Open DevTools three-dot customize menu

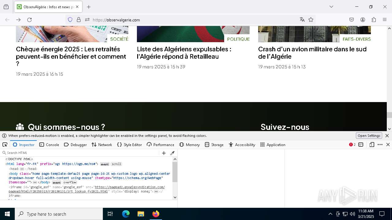[x=380, y=145]
